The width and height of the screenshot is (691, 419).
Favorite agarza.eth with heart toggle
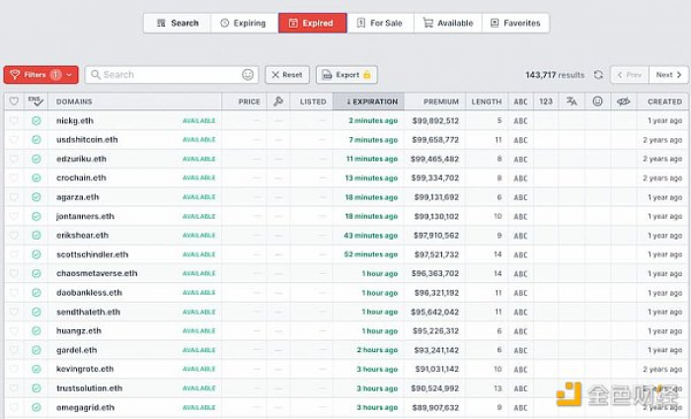click(14, 197)
